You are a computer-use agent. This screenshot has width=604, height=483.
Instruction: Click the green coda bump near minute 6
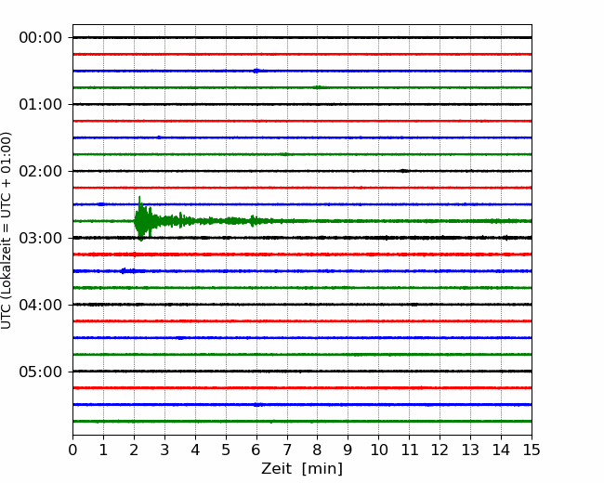pos(253,221)
